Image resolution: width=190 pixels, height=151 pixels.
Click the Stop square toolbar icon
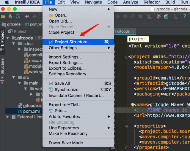[x=140, y=16]
